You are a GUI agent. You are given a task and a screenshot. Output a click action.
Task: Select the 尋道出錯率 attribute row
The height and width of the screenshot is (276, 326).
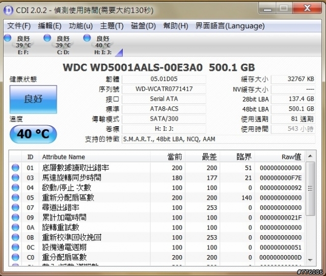click(157, 207)
